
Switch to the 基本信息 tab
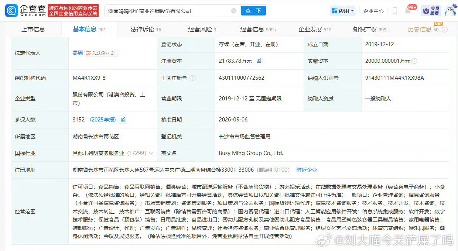(x=89, y=30)
